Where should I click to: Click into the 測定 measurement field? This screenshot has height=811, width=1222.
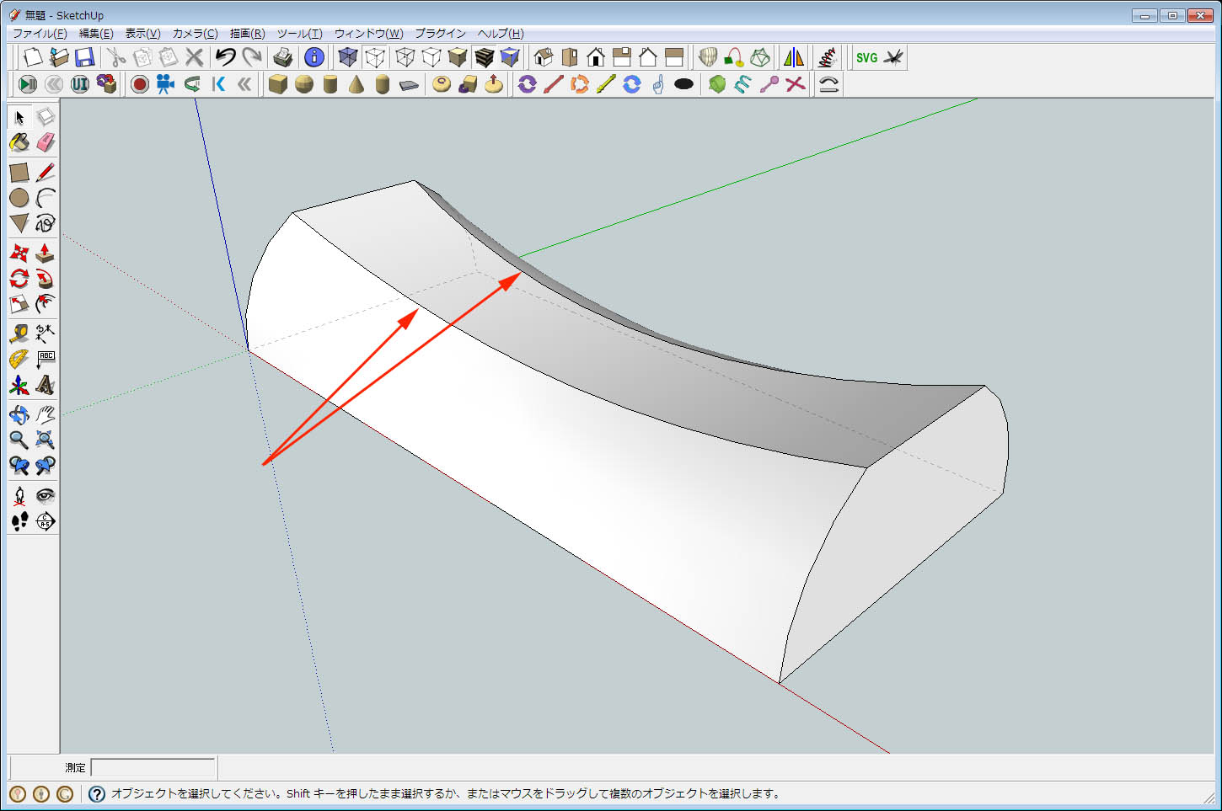pos(153,767)
